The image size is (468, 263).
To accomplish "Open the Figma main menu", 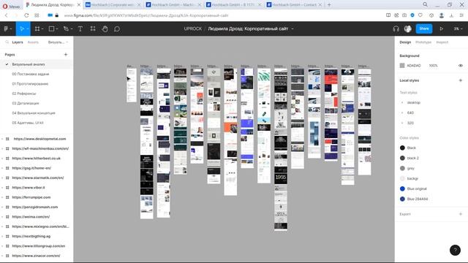I will click(x=7, y=29).
